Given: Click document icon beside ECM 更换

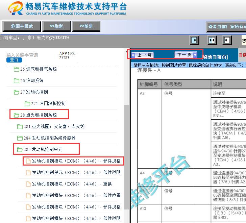Looking at the screenshot, I should [28, 184].
